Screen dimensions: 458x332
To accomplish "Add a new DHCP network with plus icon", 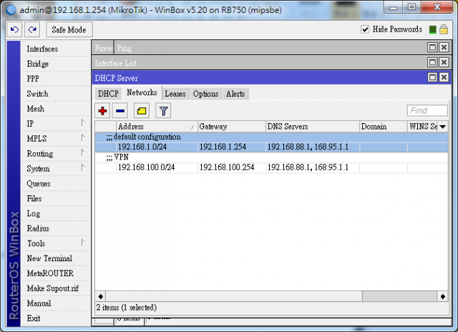I will pyautogui.click(x=102, y=111).
